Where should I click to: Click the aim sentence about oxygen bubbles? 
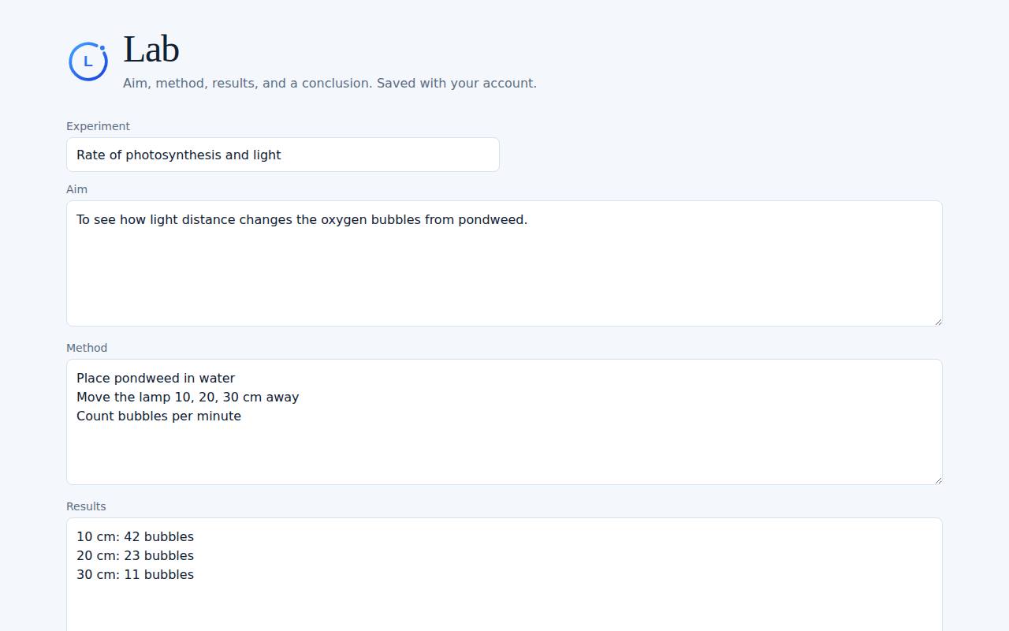pos(302,219)
